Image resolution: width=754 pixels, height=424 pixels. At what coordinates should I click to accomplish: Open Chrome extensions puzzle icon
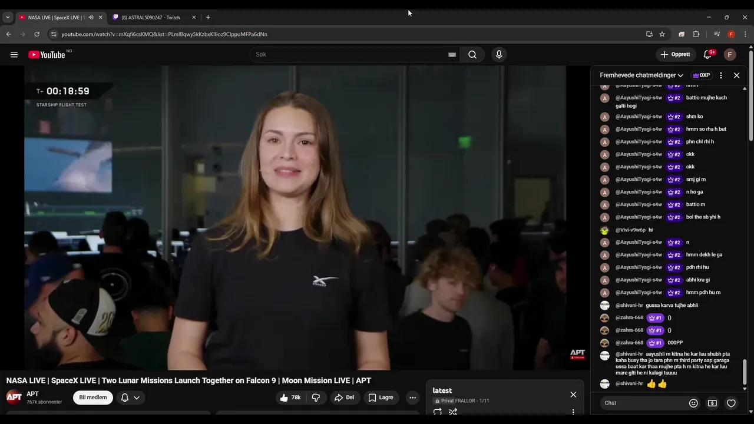point(696,34)
